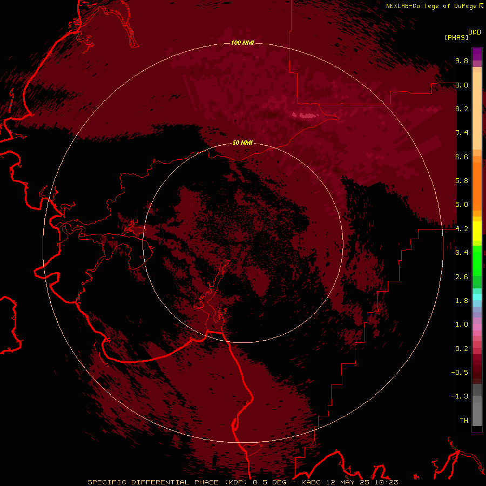Click the 4.2 legend value
This screenshot has height=486, width=486.
coord(462,229)
